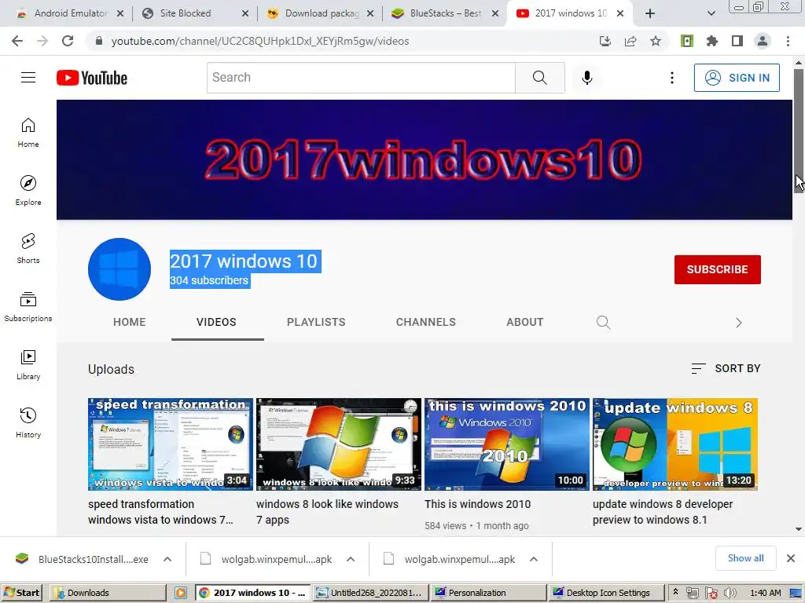Go back with the browser back arrow

point(17,41)
